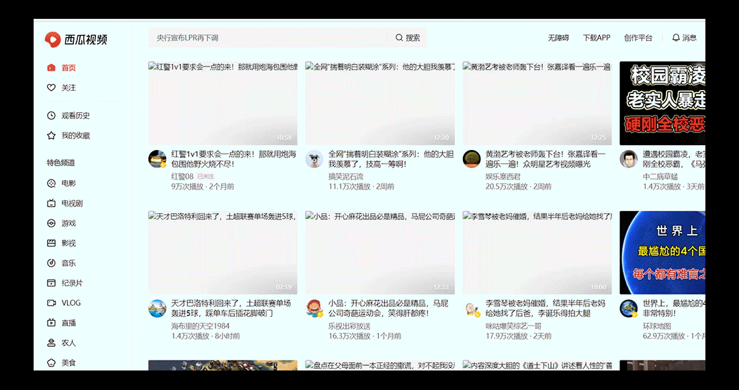Select the 电视剧 channel icon
Screen dimensions: 739x390
pyautogui.click(x=51, y=203)
